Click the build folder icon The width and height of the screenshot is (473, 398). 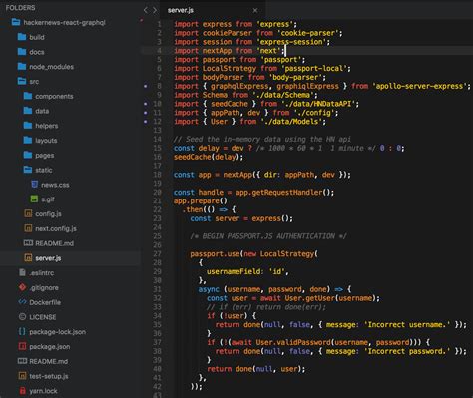pos(22,37)
